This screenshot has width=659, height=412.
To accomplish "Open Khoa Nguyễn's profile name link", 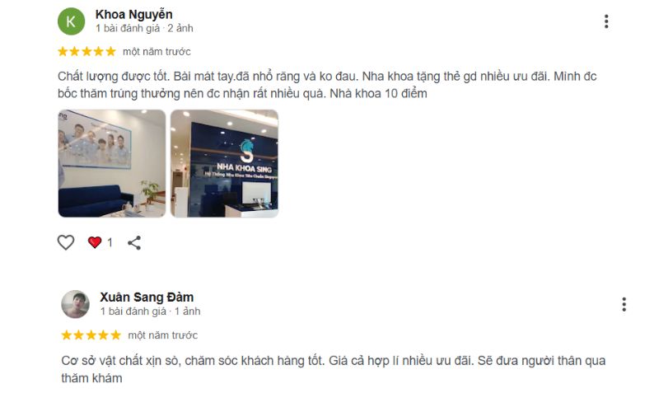I will 133,14.
